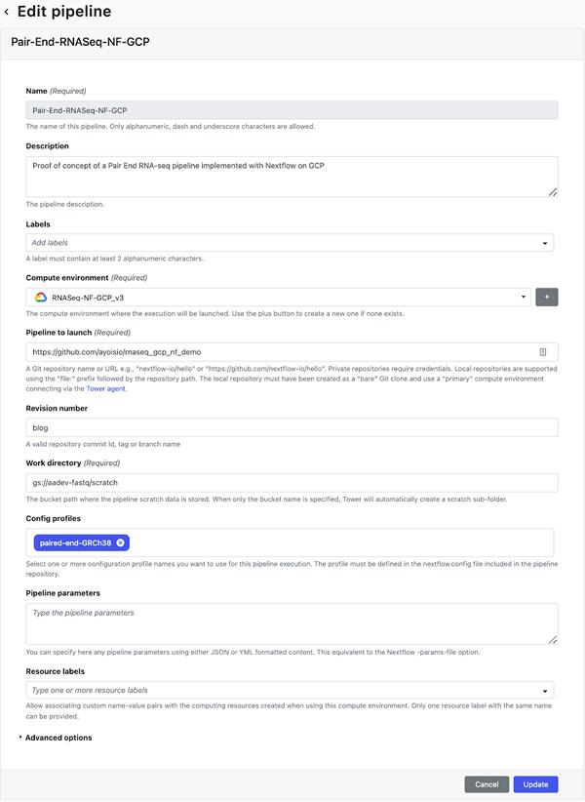Open the Labels dropdown

544,243
